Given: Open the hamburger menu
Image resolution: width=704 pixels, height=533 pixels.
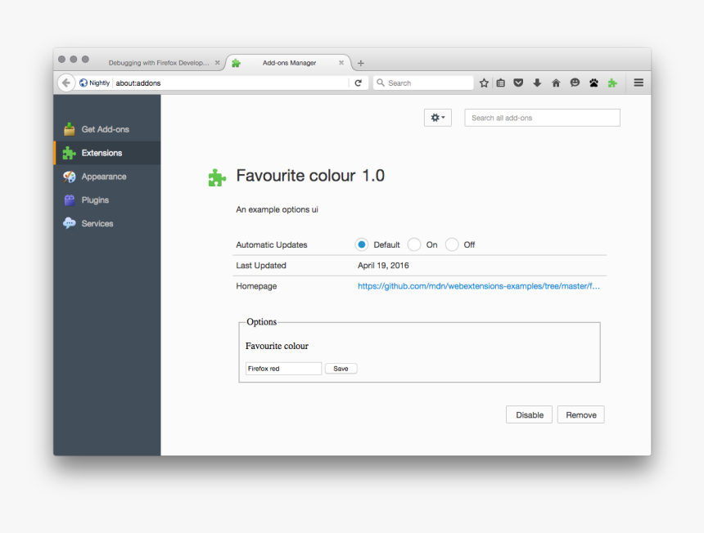Looking at the screenshot, I should point(639,83).
